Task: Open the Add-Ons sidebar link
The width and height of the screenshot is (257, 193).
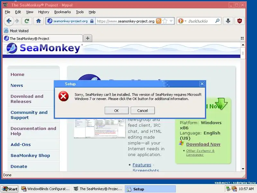Action: coord(21,144)
